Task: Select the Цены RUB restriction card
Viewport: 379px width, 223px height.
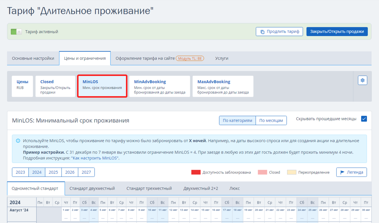Action: [x=22, y=86]
